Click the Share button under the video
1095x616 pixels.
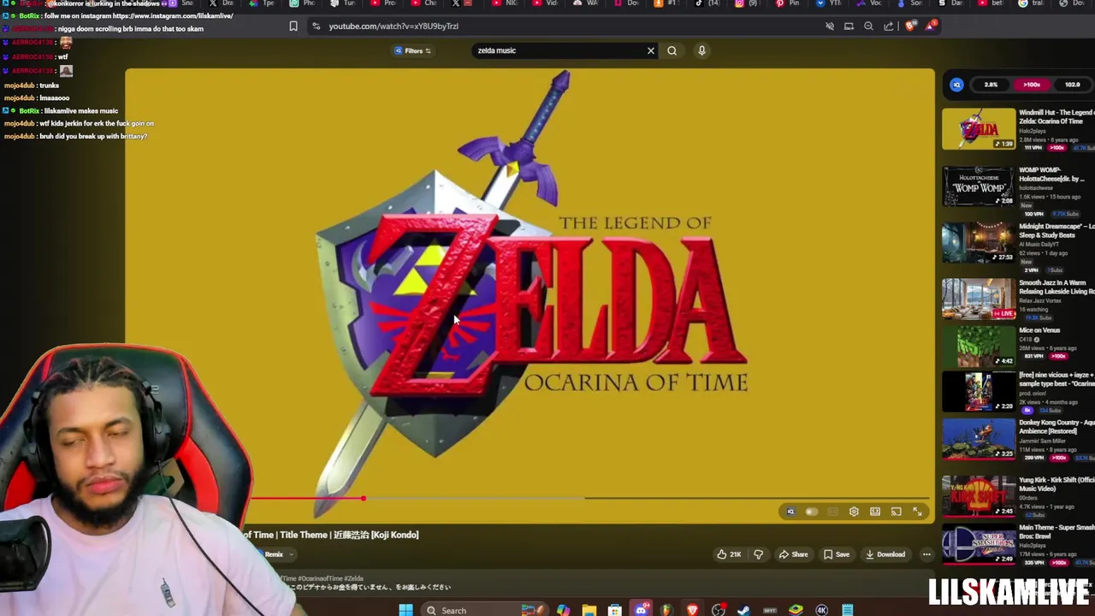pos(793,554)
